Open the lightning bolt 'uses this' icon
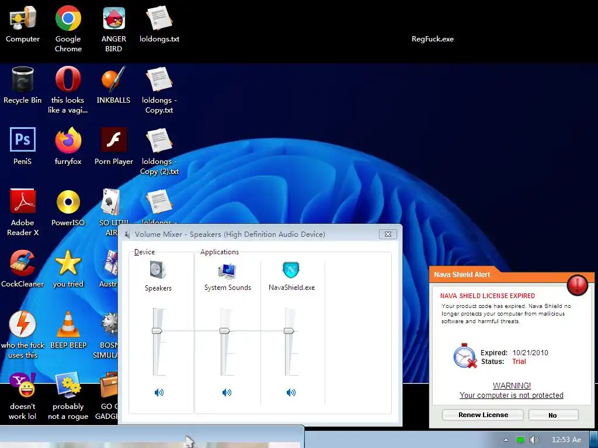This screenshot has width=598, height=448. [23, 324]
